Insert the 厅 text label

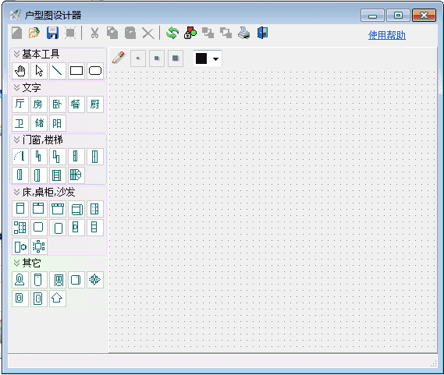20,104
